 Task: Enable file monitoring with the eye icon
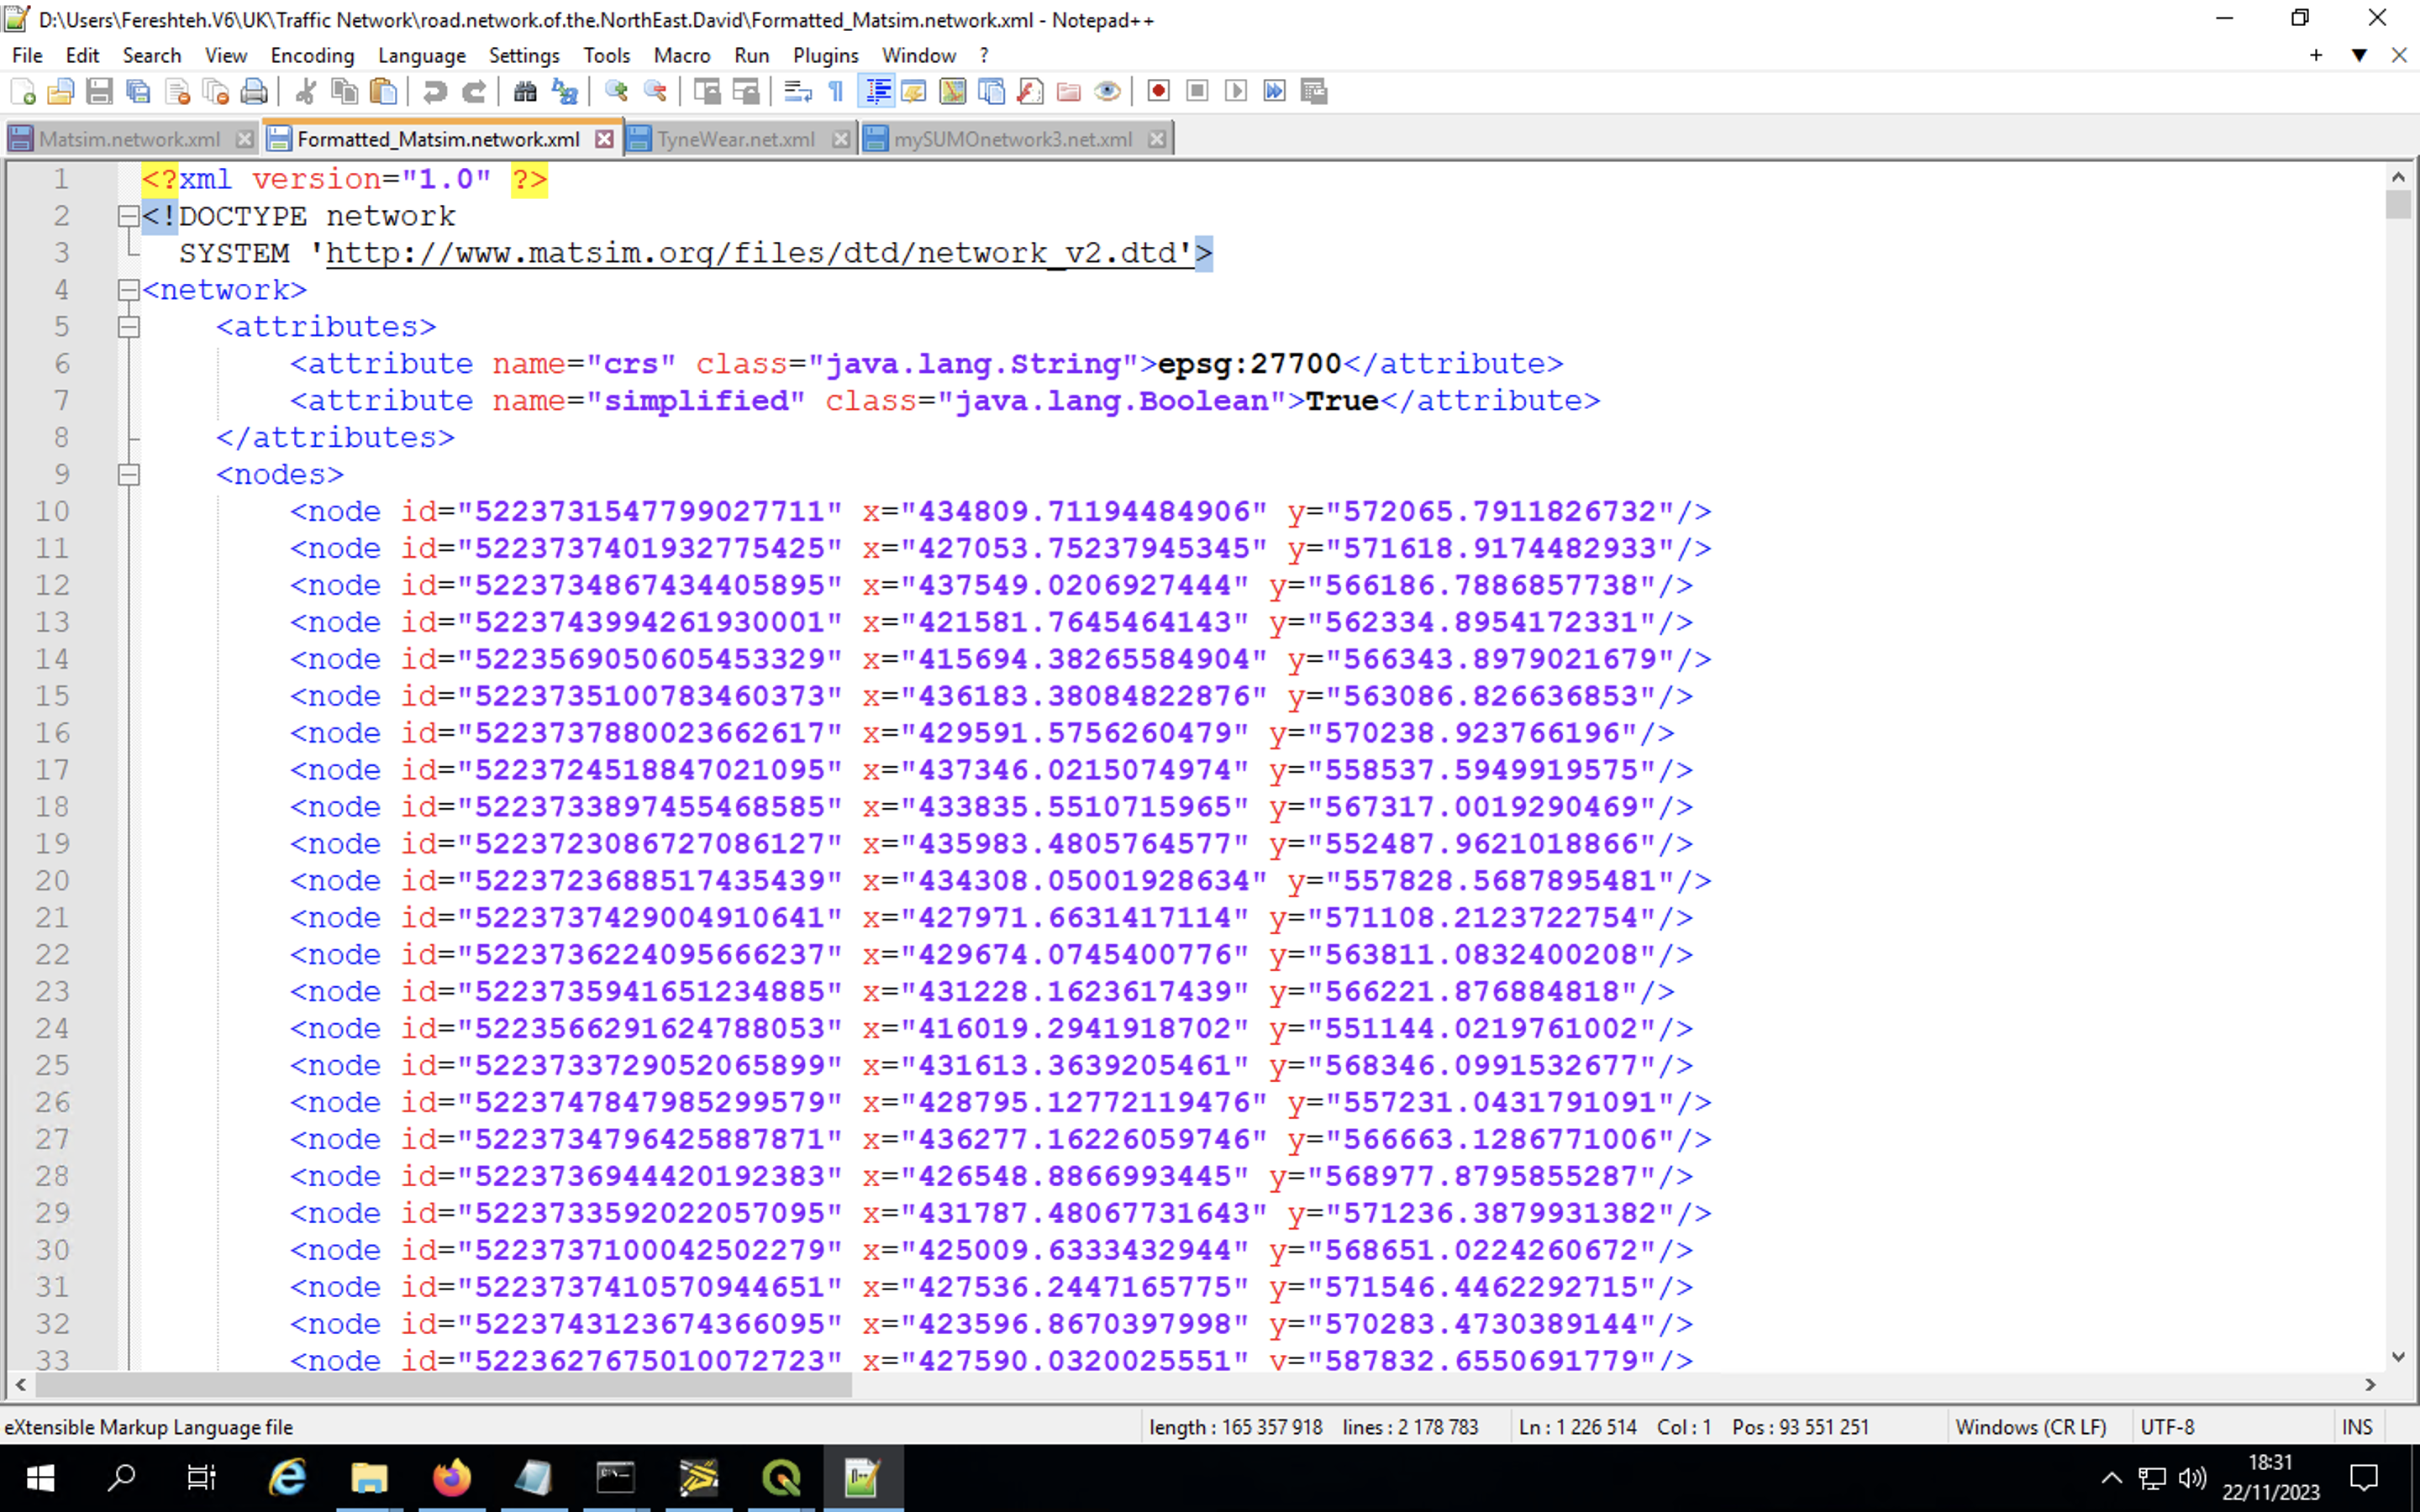1107,91
